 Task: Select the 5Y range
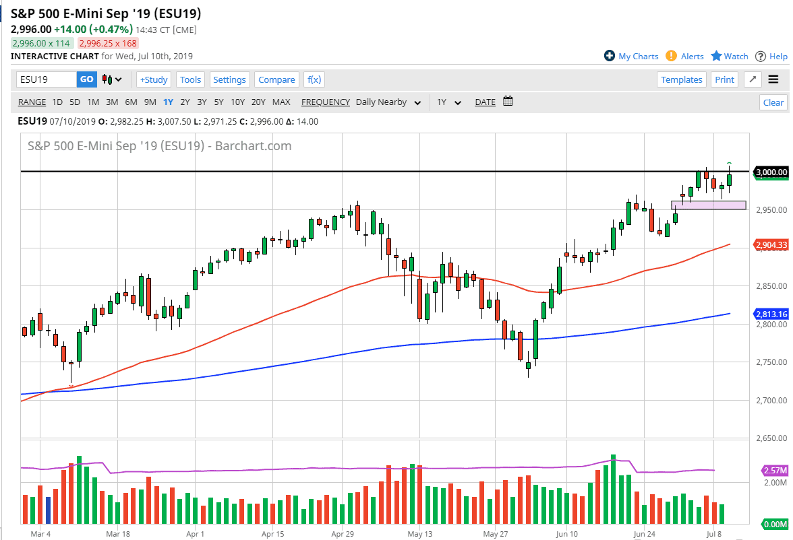click(218, 102)
